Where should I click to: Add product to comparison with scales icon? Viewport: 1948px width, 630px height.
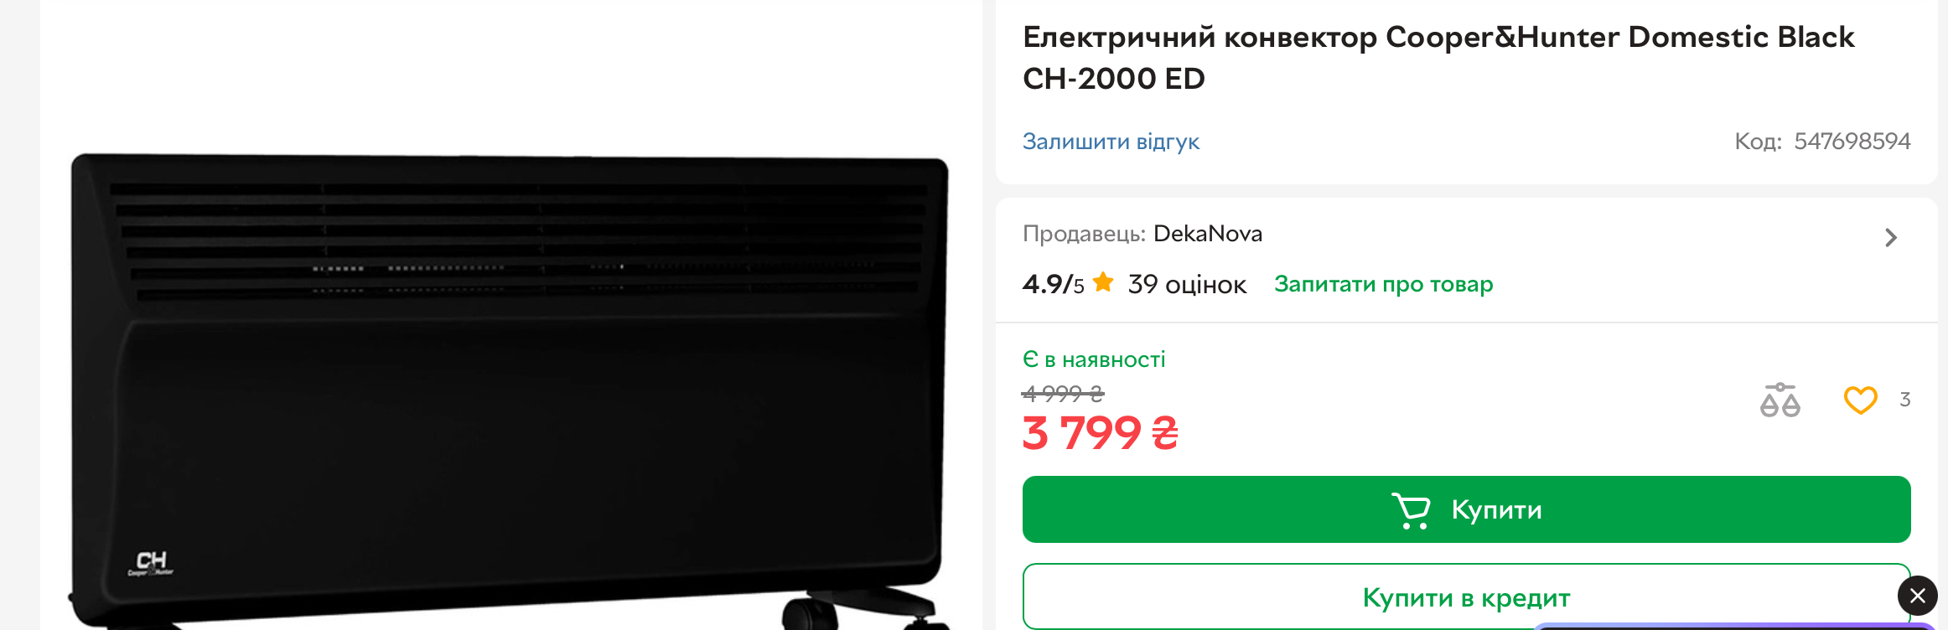1780,400
